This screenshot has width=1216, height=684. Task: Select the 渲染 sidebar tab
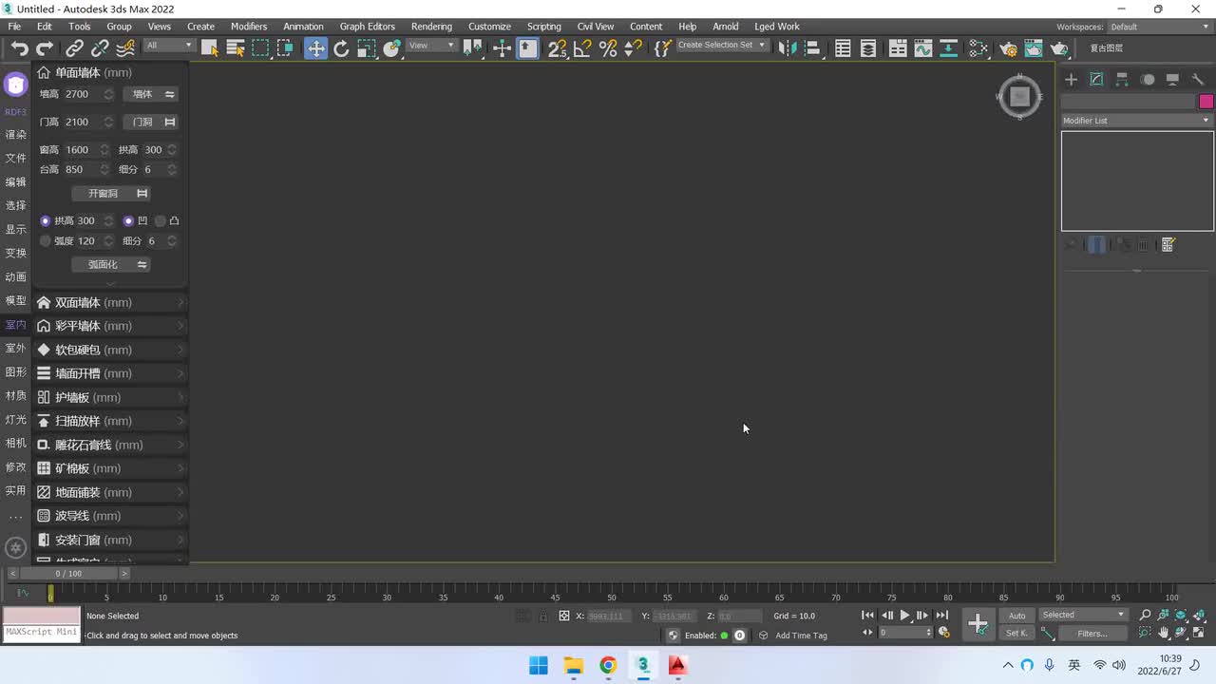point(15,135)
